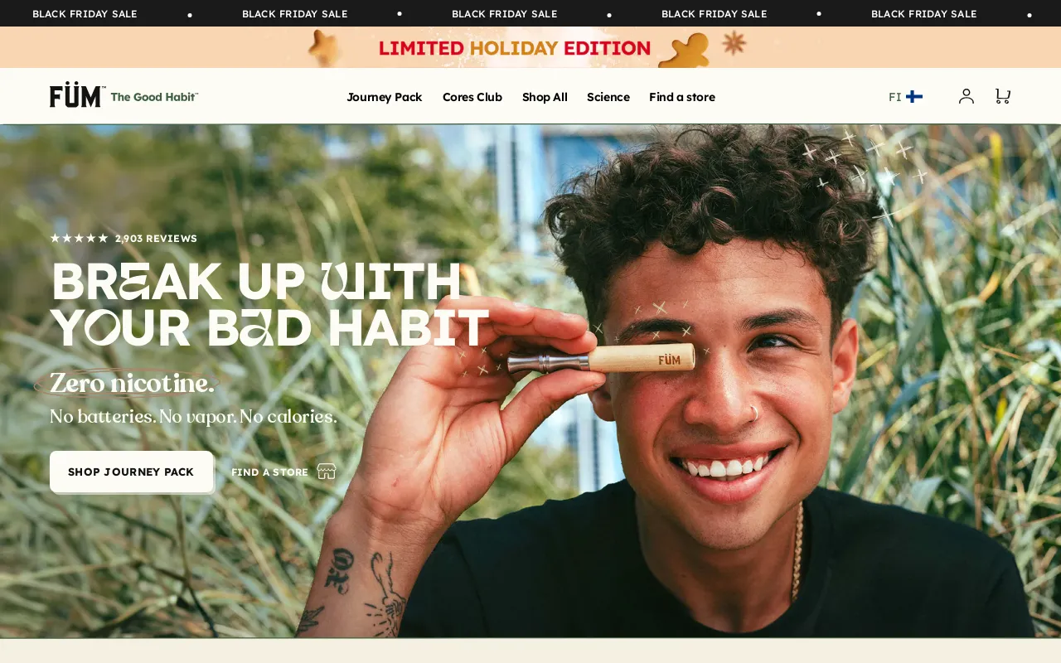Open the FI country selector
Image resolution: width=1061 pixels, height=663 pixels.
(905, 97)
